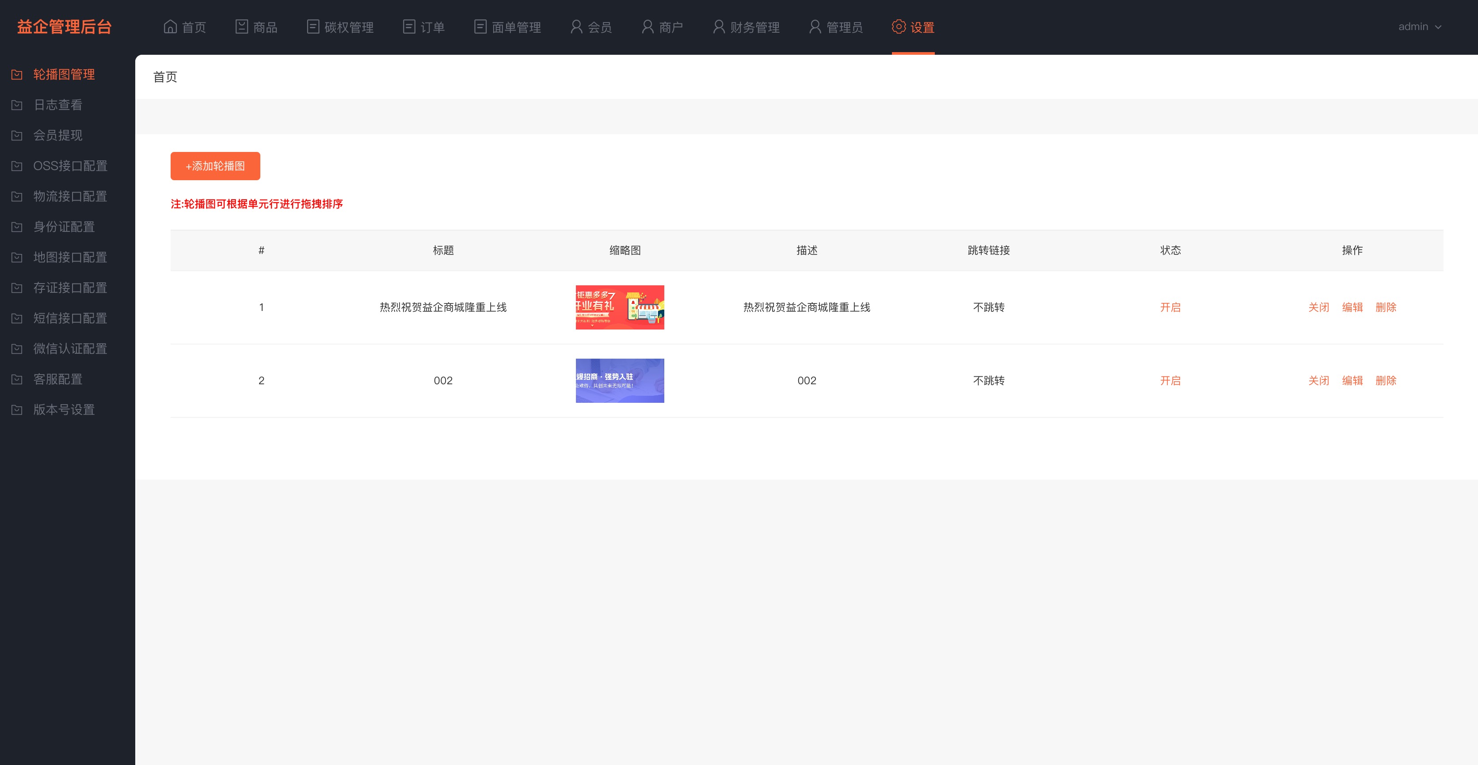Click 开启 status in the first row

(1170, 307)
